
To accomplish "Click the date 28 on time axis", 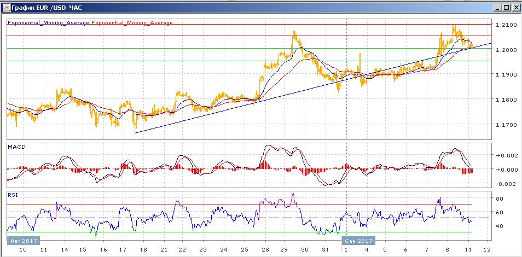I will pyautogui.click(x=265, y=250).
